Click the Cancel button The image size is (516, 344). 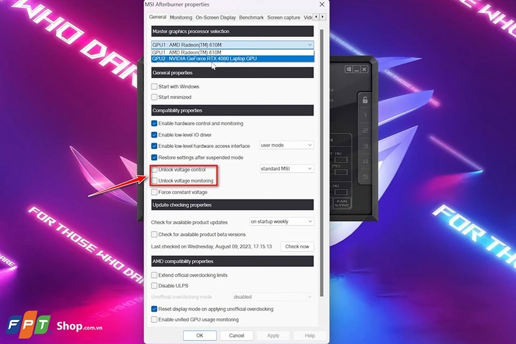[x=237, y=336]
